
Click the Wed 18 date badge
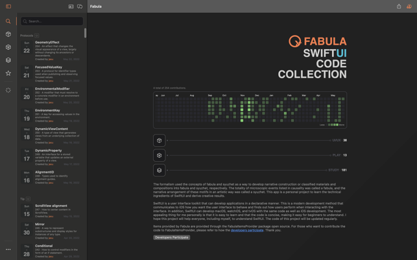click(27, 134)
